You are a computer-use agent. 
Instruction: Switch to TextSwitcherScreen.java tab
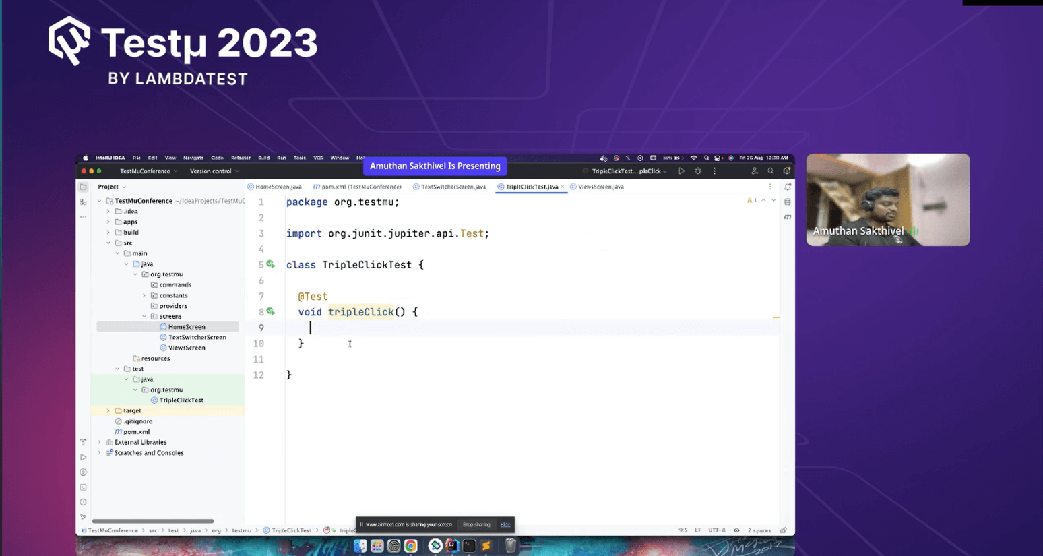[449, 187]
